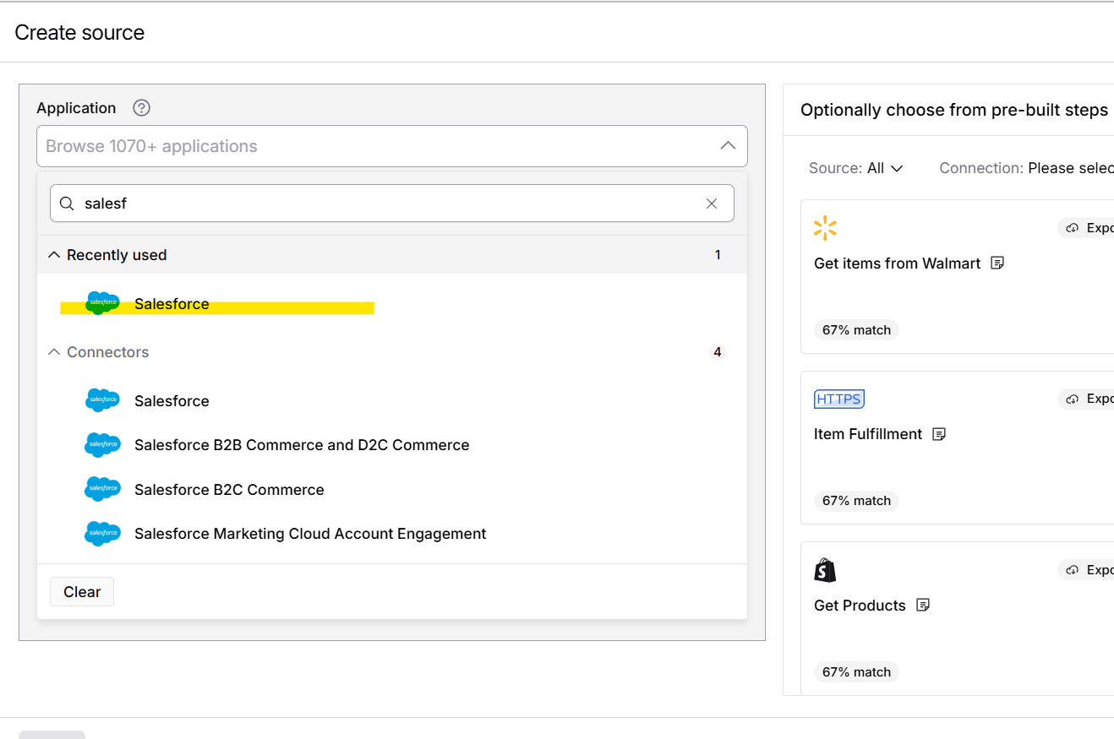Screen dimensions: 1114x739
Task: Click the Walmart spark icon
Action: pos(825,227)
